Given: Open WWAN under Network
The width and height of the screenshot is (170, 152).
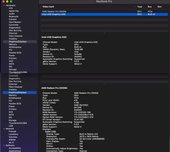Looking at the screenshot, I should (x=12, y=140).
